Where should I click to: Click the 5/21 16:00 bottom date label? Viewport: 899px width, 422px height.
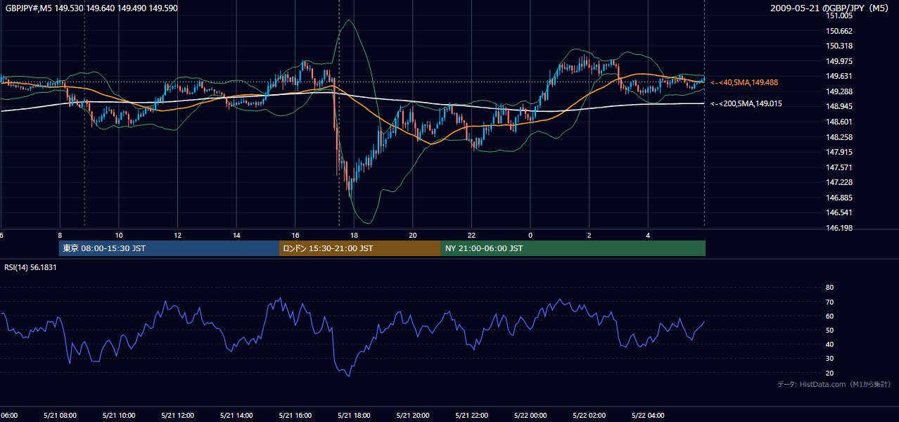295,416
